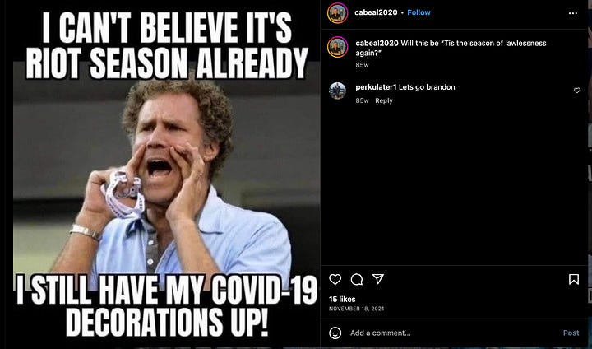Click in the Add a comment field

(453, 333)
